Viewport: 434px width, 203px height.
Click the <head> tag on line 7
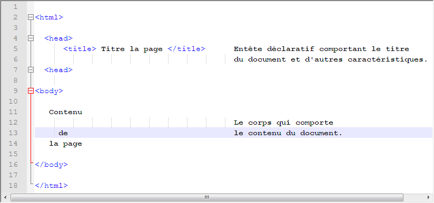(58, 70)
